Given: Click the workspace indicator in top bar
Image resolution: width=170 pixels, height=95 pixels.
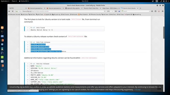Looking at the screenshot, I should [157, 1].
